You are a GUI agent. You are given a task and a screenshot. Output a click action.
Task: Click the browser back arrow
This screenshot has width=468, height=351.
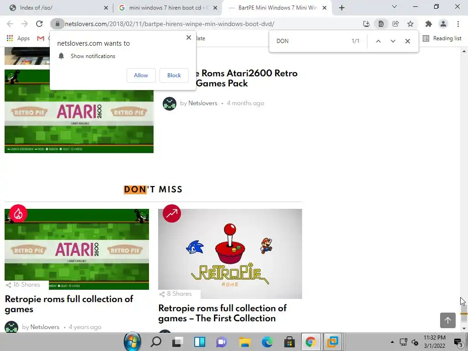(x=10, y=24)
